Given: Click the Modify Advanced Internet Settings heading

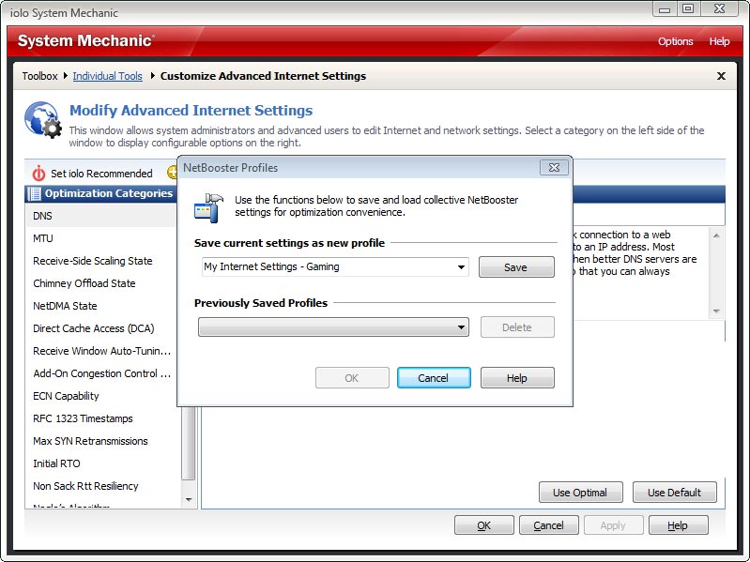Looking at the screenshot, I should pyautogui.click(x=191, y=111).
